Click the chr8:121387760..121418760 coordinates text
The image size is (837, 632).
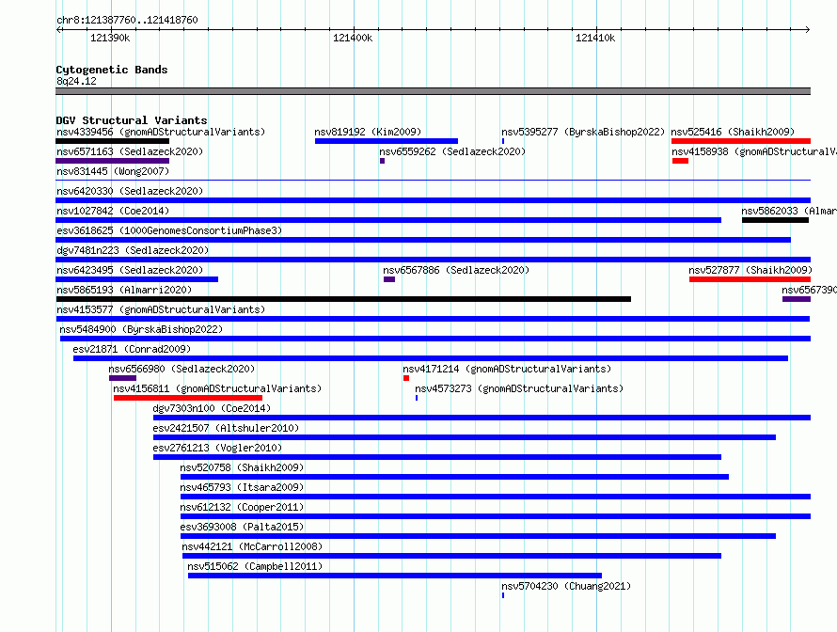point(127,20)
